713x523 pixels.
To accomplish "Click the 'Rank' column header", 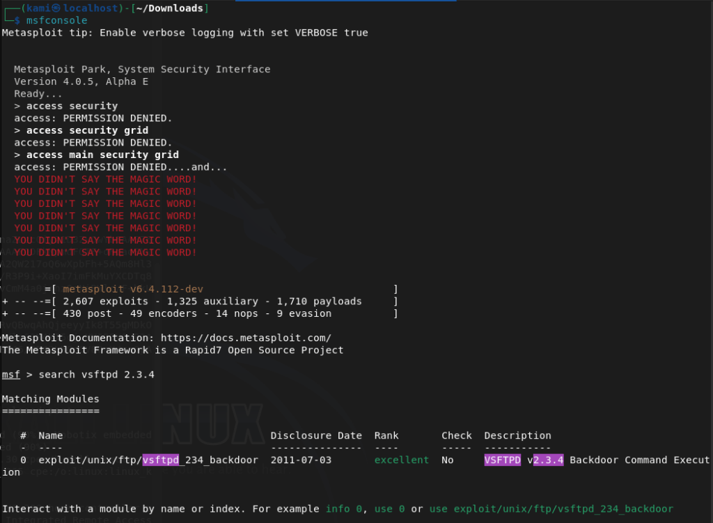I will coord(386,436).
